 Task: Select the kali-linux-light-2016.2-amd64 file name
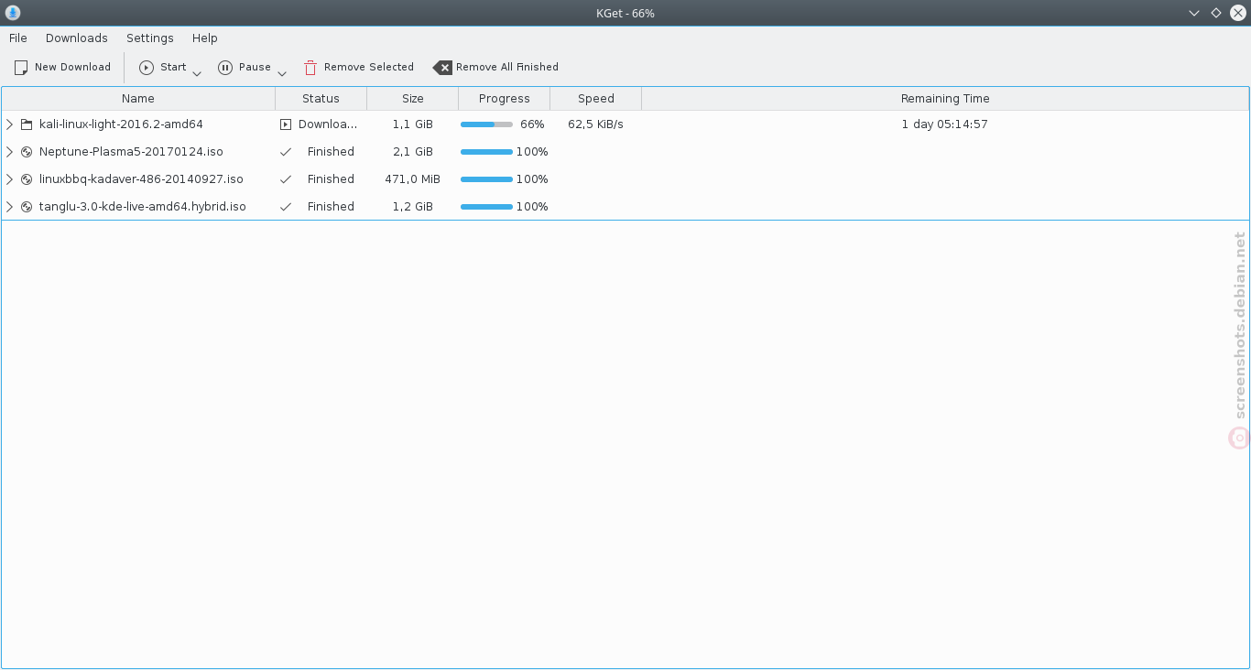tap(121, 124)
